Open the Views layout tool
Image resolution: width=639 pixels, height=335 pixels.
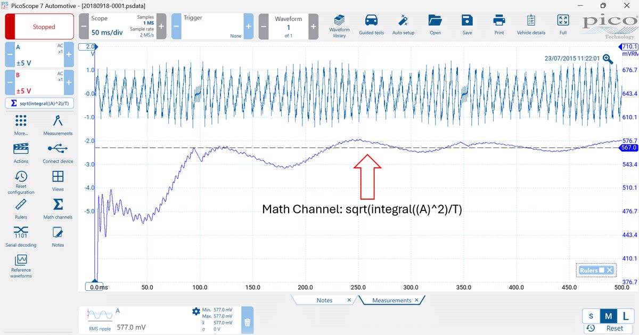coord(58,181)
